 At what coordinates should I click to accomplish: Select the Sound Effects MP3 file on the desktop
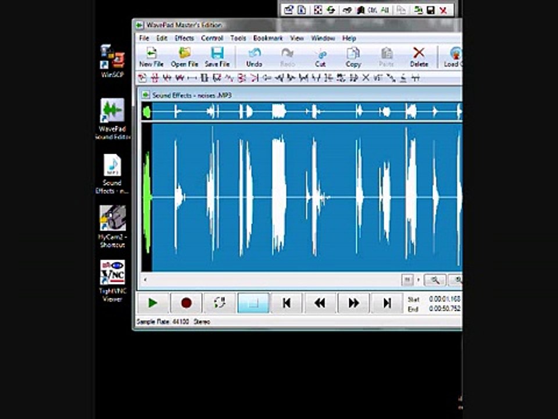tap(112, 174)
